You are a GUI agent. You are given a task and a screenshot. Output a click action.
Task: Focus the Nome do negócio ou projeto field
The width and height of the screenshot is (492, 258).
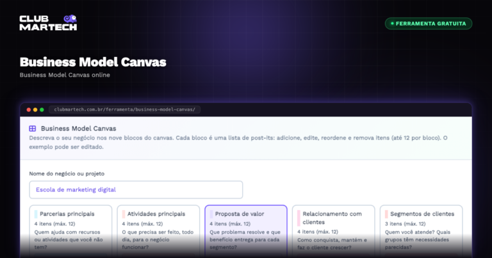(x=136, y=189)
